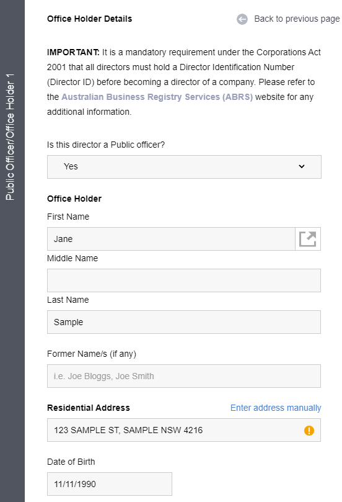
Task: Go back to previous page link
Action: (x=297, y=19)
